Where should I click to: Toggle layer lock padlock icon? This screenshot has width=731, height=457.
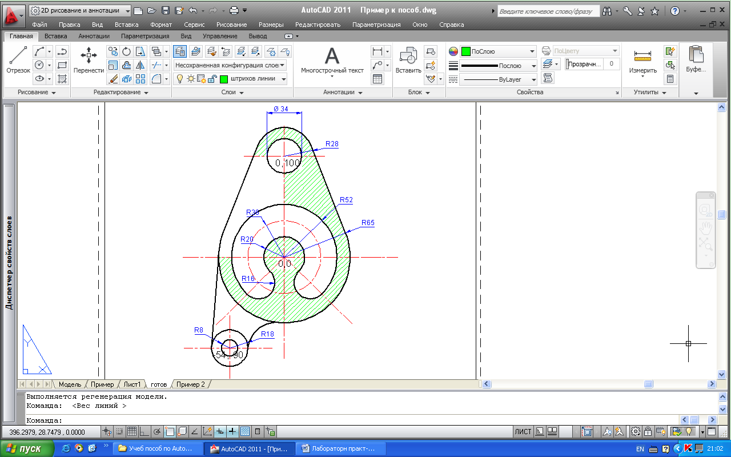[x=211, y=79]
